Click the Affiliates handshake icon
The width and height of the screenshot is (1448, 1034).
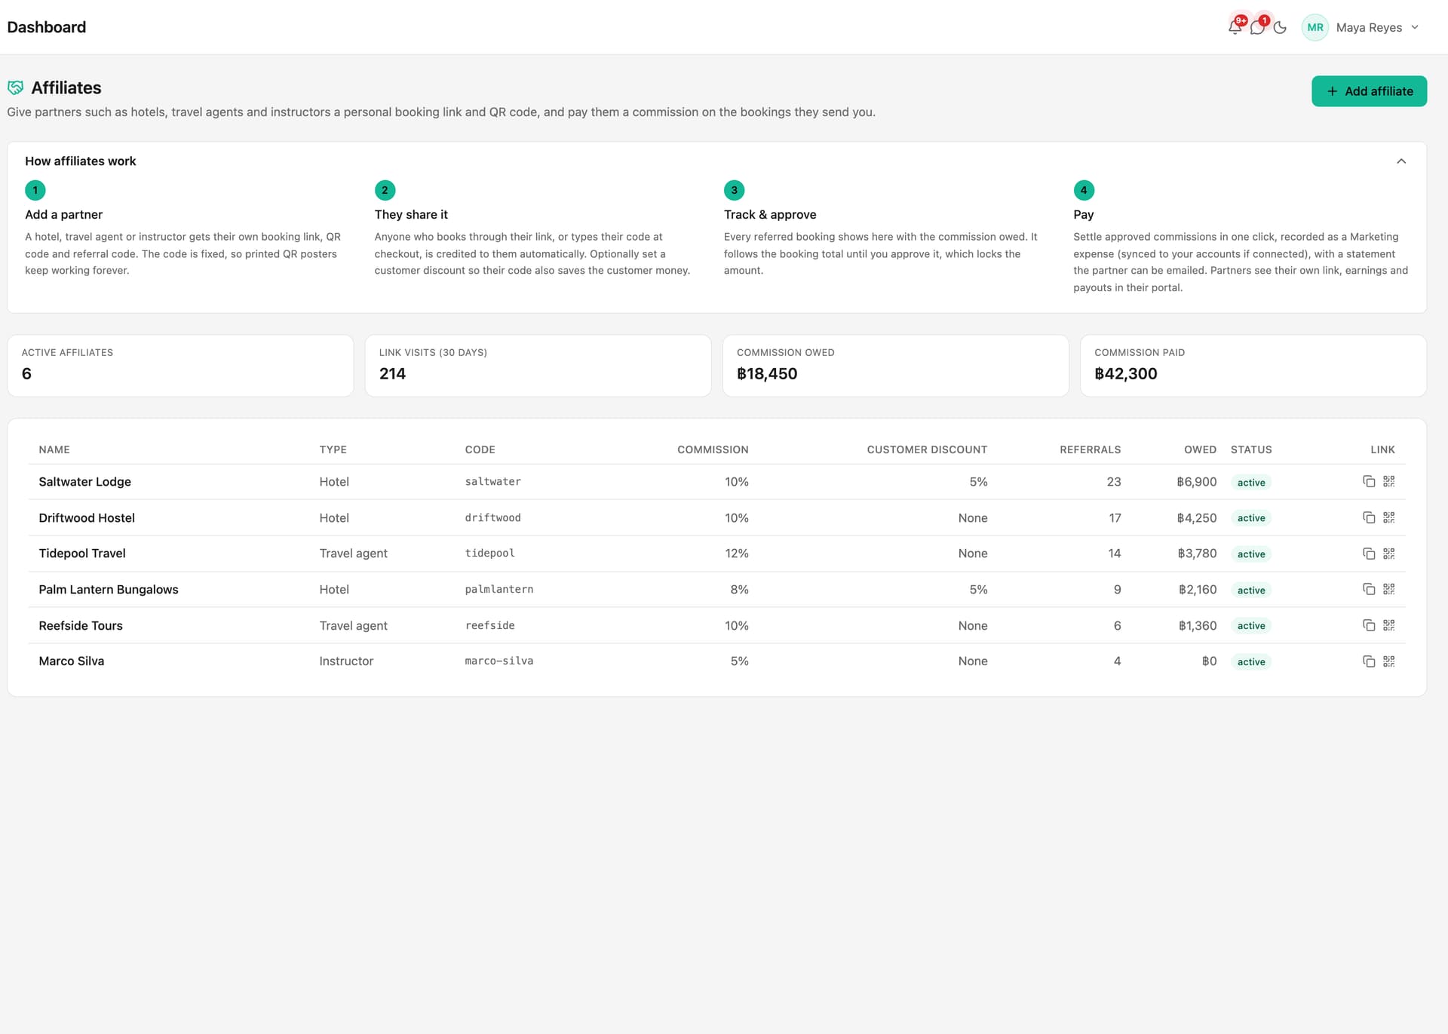(x=15, y=87)
